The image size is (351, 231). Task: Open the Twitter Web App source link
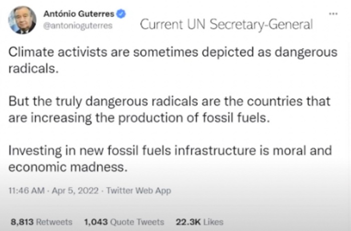138,191
